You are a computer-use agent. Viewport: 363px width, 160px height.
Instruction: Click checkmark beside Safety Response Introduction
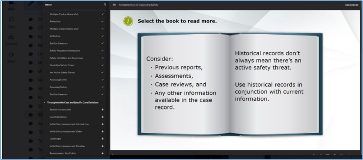(x=102, y=51)
